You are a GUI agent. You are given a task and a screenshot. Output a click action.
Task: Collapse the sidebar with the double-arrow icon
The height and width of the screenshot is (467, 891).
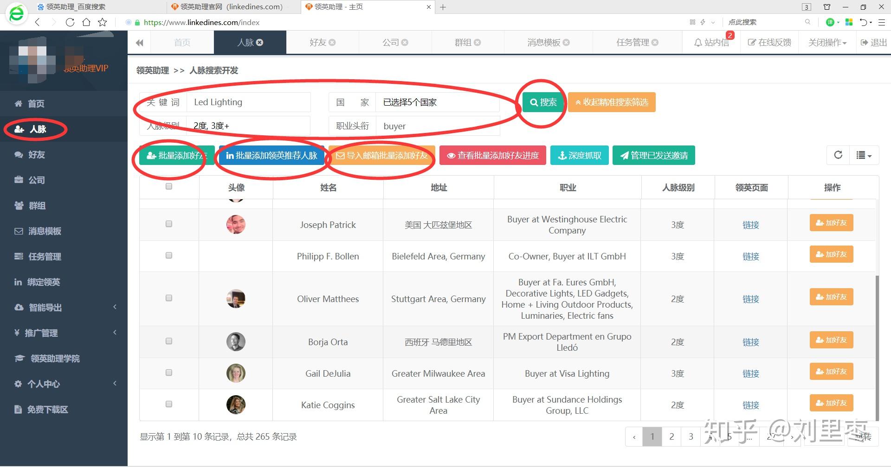point(140,43)
